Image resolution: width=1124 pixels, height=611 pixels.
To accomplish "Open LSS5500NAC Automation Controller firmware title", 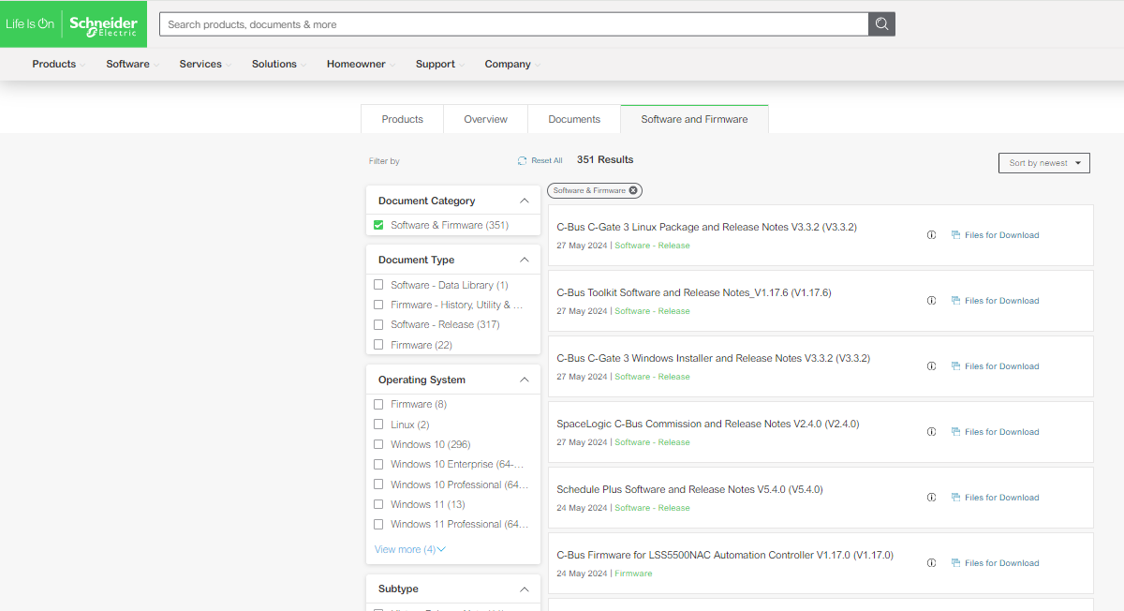I will pyautogui.click(x=725, y=555).
